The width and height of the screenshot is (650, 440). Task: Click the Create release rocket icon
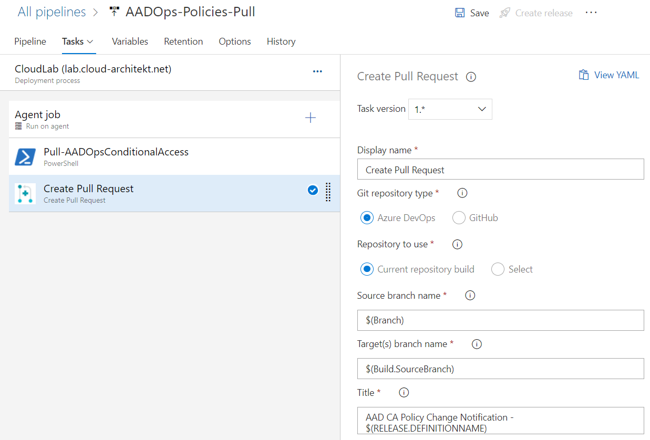(x=505, y=13)
